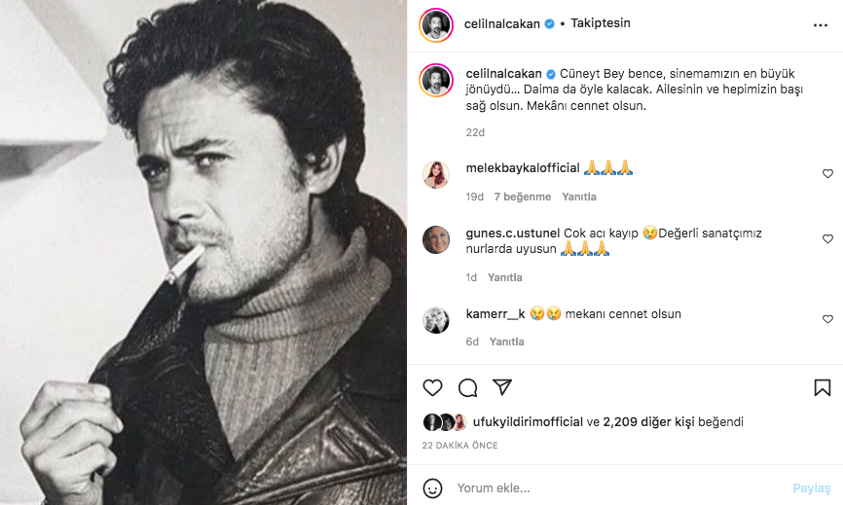Open comments via speech bubble icon
This screenshot has height=505, width=843.
pos(467,387)
